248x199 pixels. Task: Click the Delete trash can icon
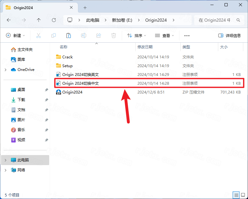tap(114, 36)
